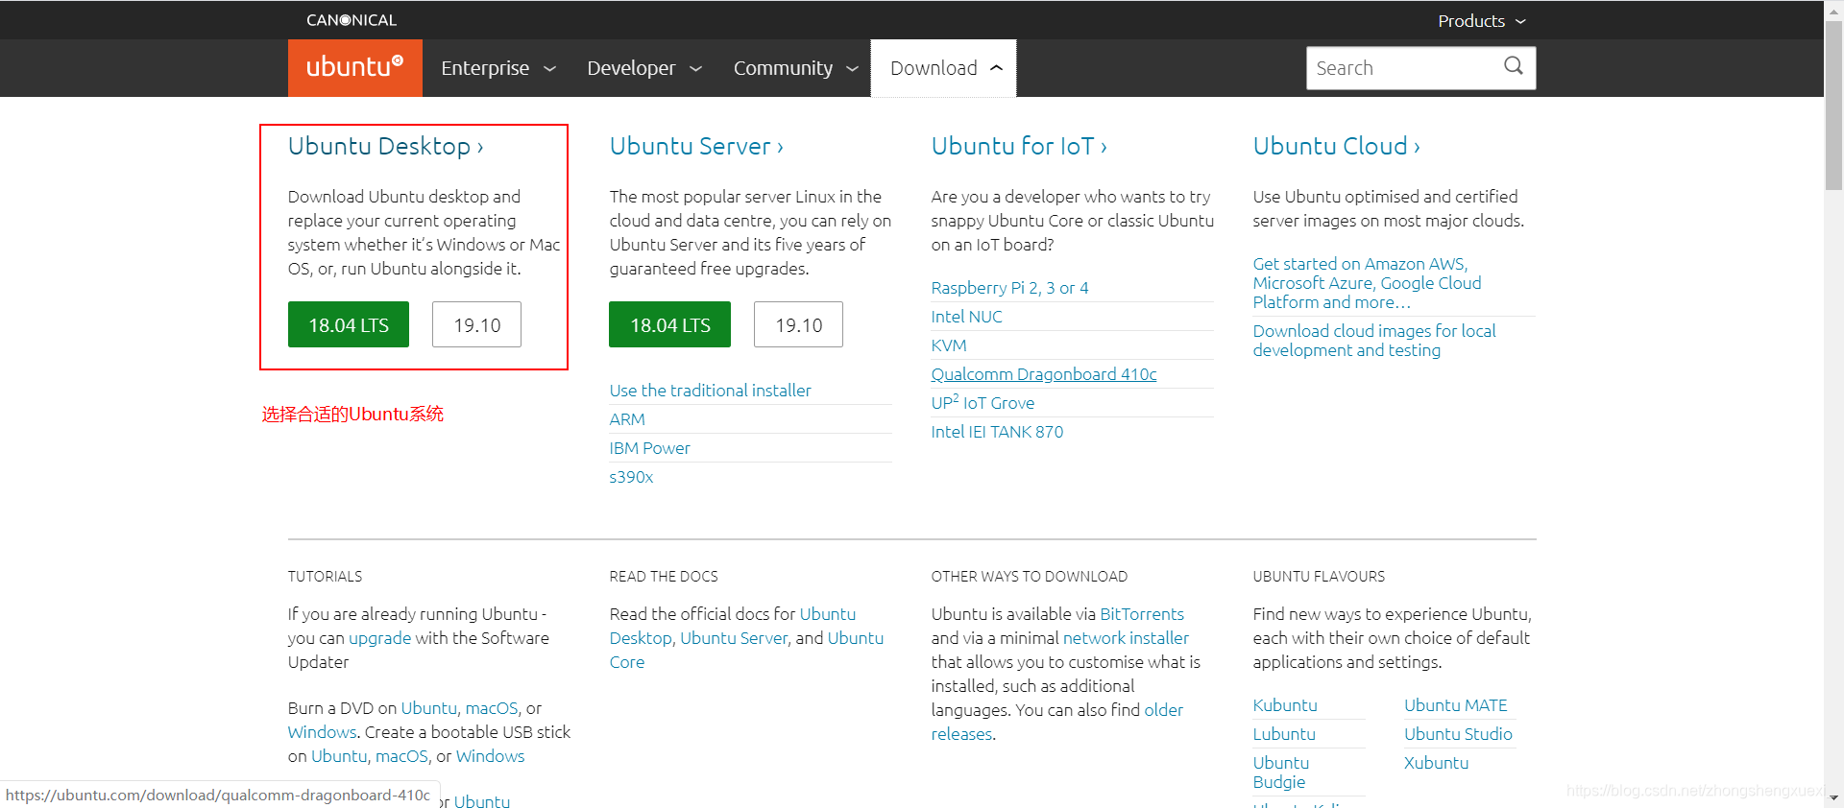This screenshot has width=1844, height=808.
Task: Click the network installer link
Action: click(x=1126, y=638)
